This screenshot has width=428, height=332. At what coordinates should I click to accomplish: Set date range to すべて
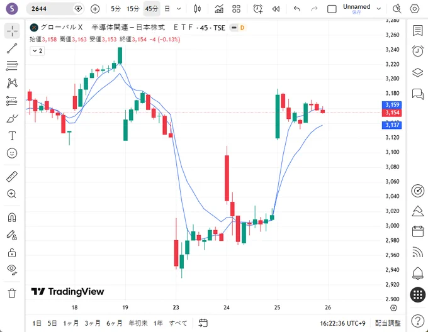(x=178, y=323)
